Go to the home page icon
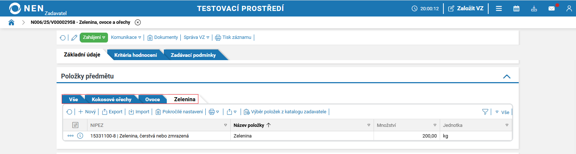The width and height of the screenshot is (576, 154). pos(11,22)
